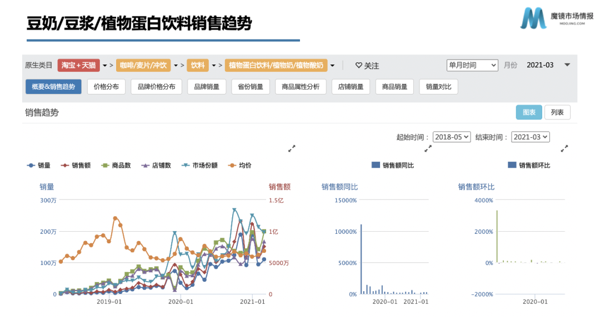600x335 pixels.
Task: Click the 2020-01 label on trend chart
Action: [181, 302]
